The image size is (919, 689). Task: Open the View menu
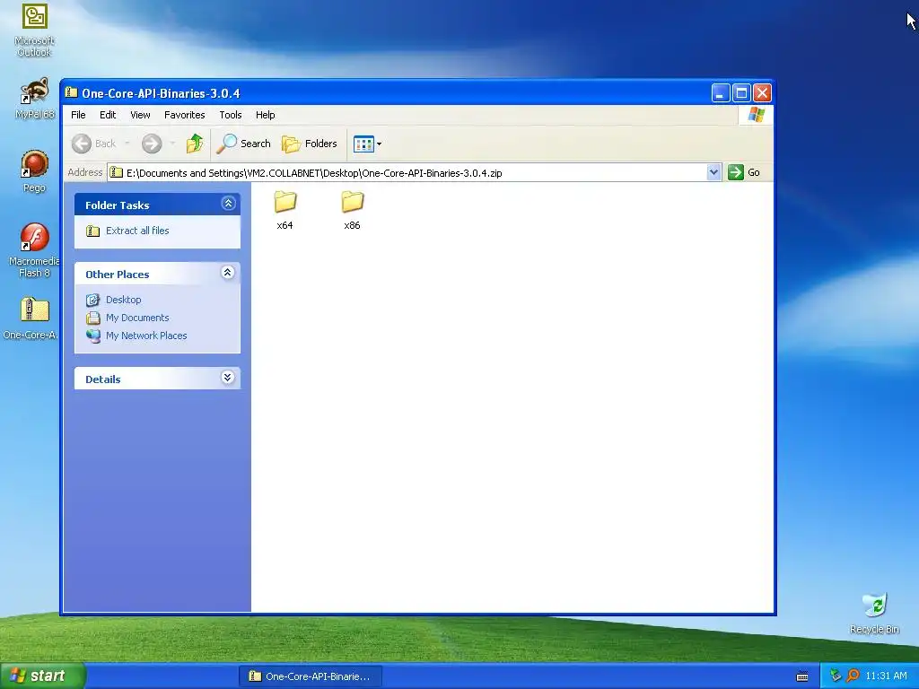click(x=140, y=115)
